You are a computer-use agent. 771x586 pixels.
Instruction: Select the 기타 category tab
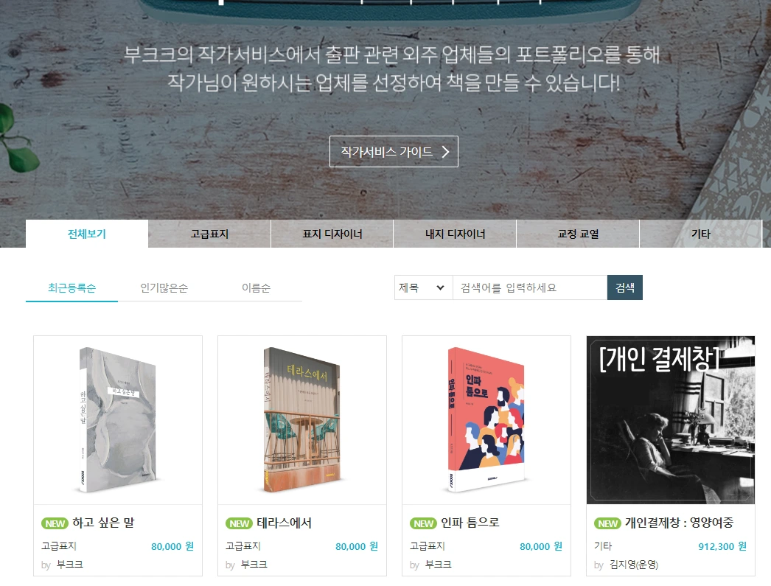701,234
